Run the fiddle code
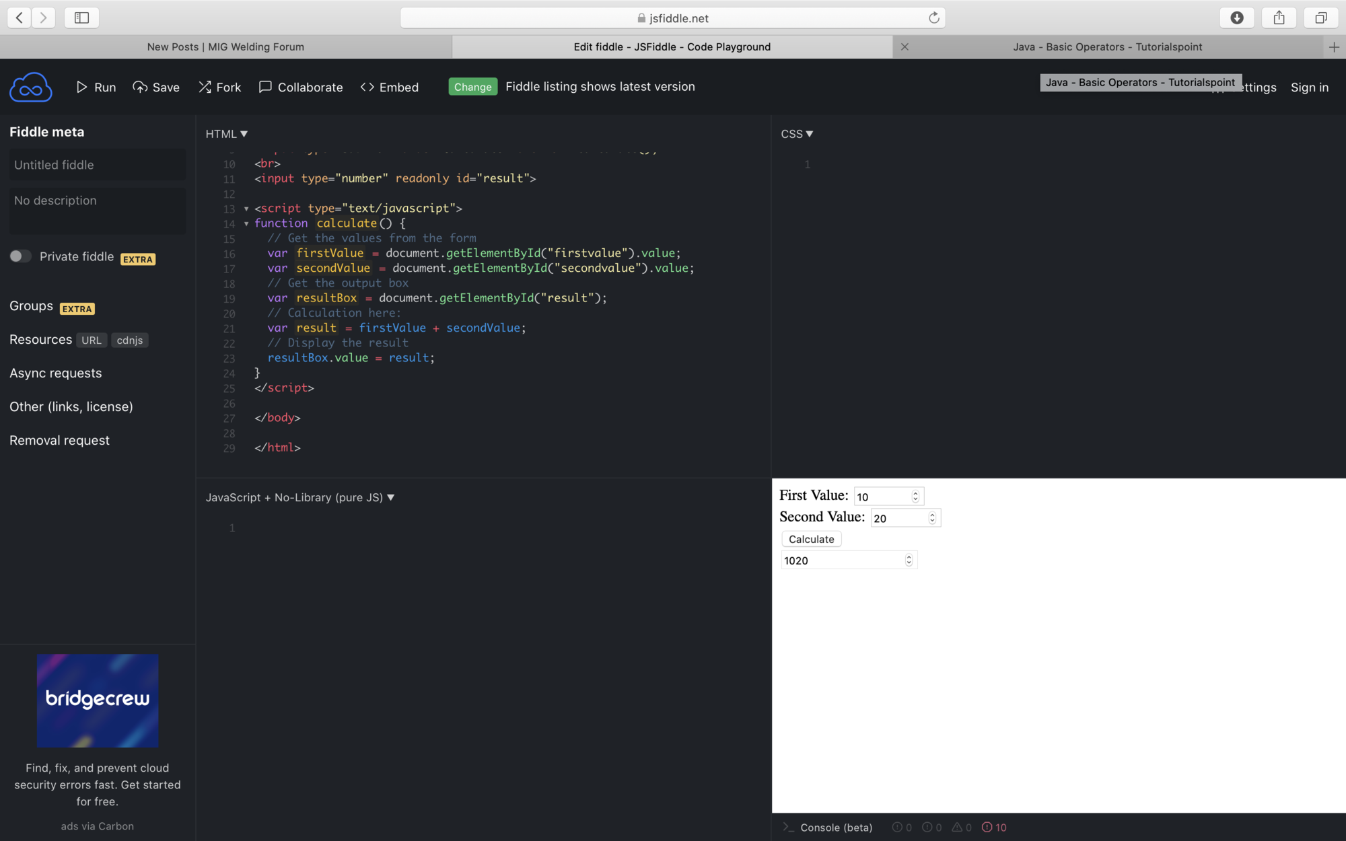Viewport: 1346px width, 841px height. 96,87
